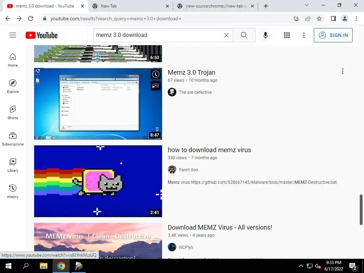Open Chrome profile avatar

pyautogui.click(x=345, y=18)
